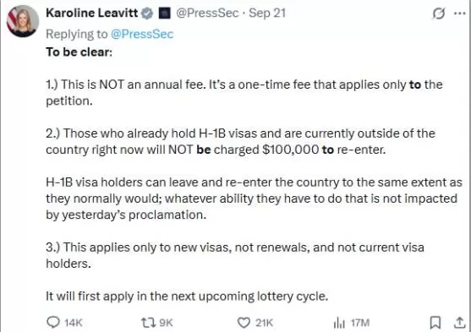The width and height of the screenshot is (471, 332).
Task: Click the 9K reposts count
Action: [x=166, y=323]
